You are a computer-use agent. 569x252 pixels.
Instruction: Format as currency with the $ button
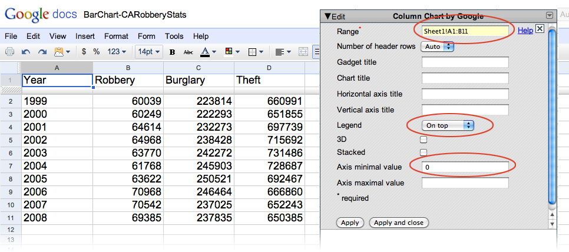tap(84, 52)
